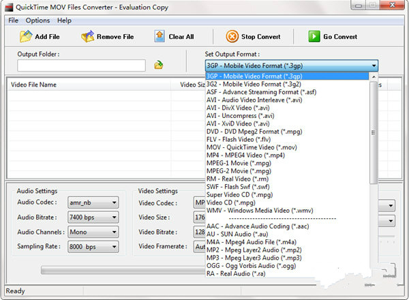Click the Clear All icon
Image resolution: width=409 pixels, height=300 pixels.
[x=160, y=36]
